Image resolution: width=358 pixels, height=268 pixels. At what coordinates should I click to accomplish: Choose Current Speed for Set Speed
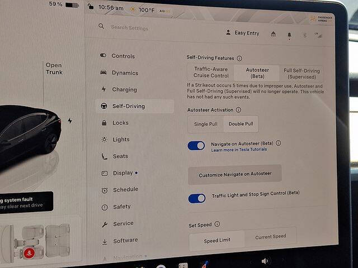[x=271, y=237]
